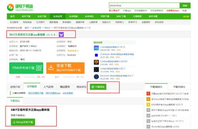Click the 差评 percentage progress bar
The image size is (198, 129).
pyautogui.click(x=69, y=77)
